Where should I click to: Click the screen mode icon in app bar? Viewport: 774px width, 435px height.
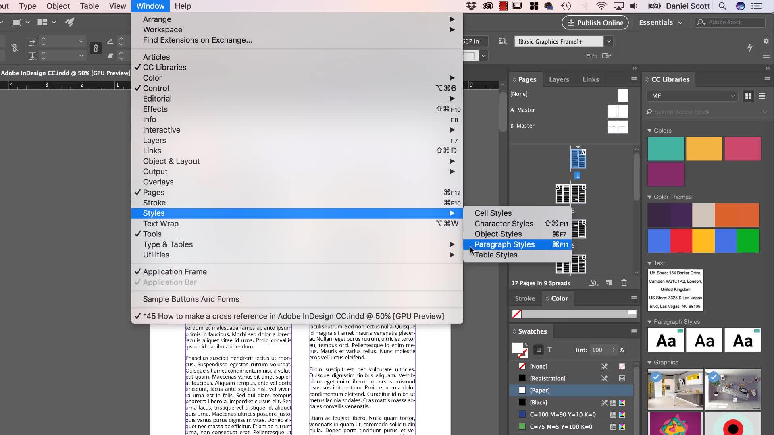pos(17,22)
